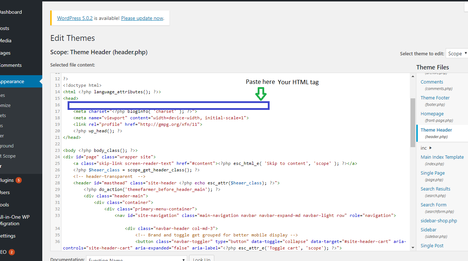Open the Search Form template file

point(434,205)
